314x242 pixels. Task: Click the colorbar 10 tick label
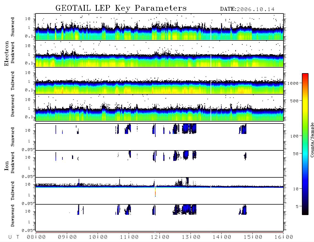pos(296,189)
